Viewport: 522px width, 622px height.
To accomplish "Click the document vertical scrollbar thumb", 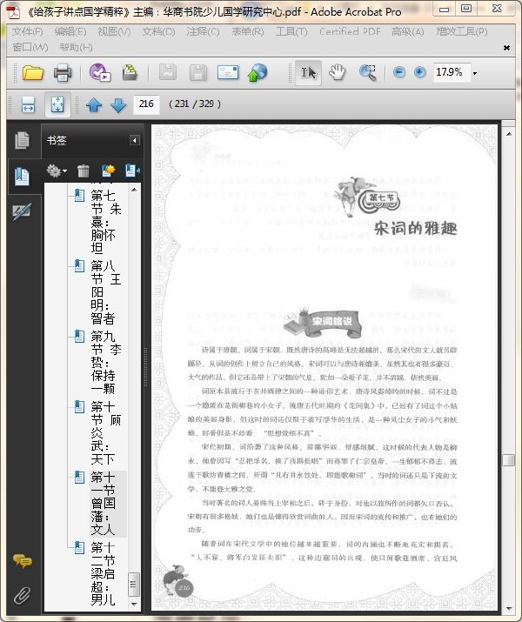I will (x=508, y=460).
